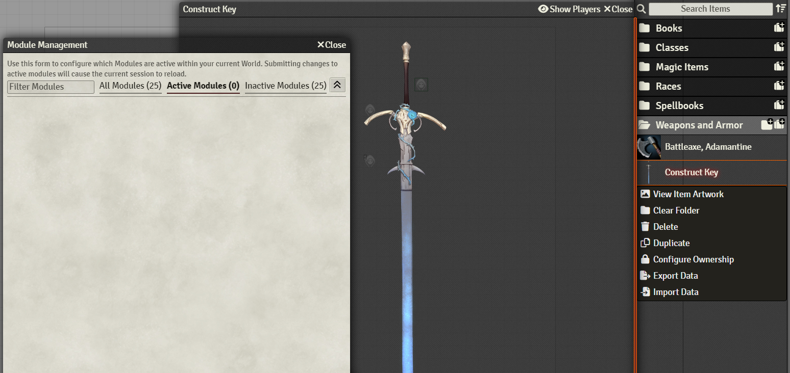Click the Magic Items folder icon
This screenshot has height=373, width=790.
(x=645, y=67)
